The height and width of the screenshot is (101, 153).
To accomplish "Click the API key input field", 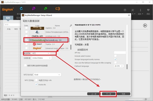I will [120, 53].
